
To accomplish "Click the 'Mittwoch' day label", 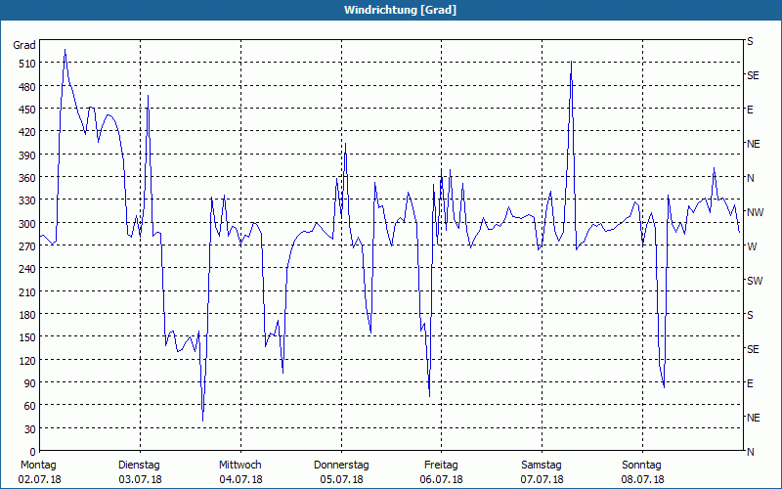I will click(240, 466).
